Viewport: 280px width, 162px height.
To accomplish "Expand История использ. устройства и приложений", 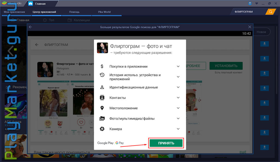I will point(178,77).
